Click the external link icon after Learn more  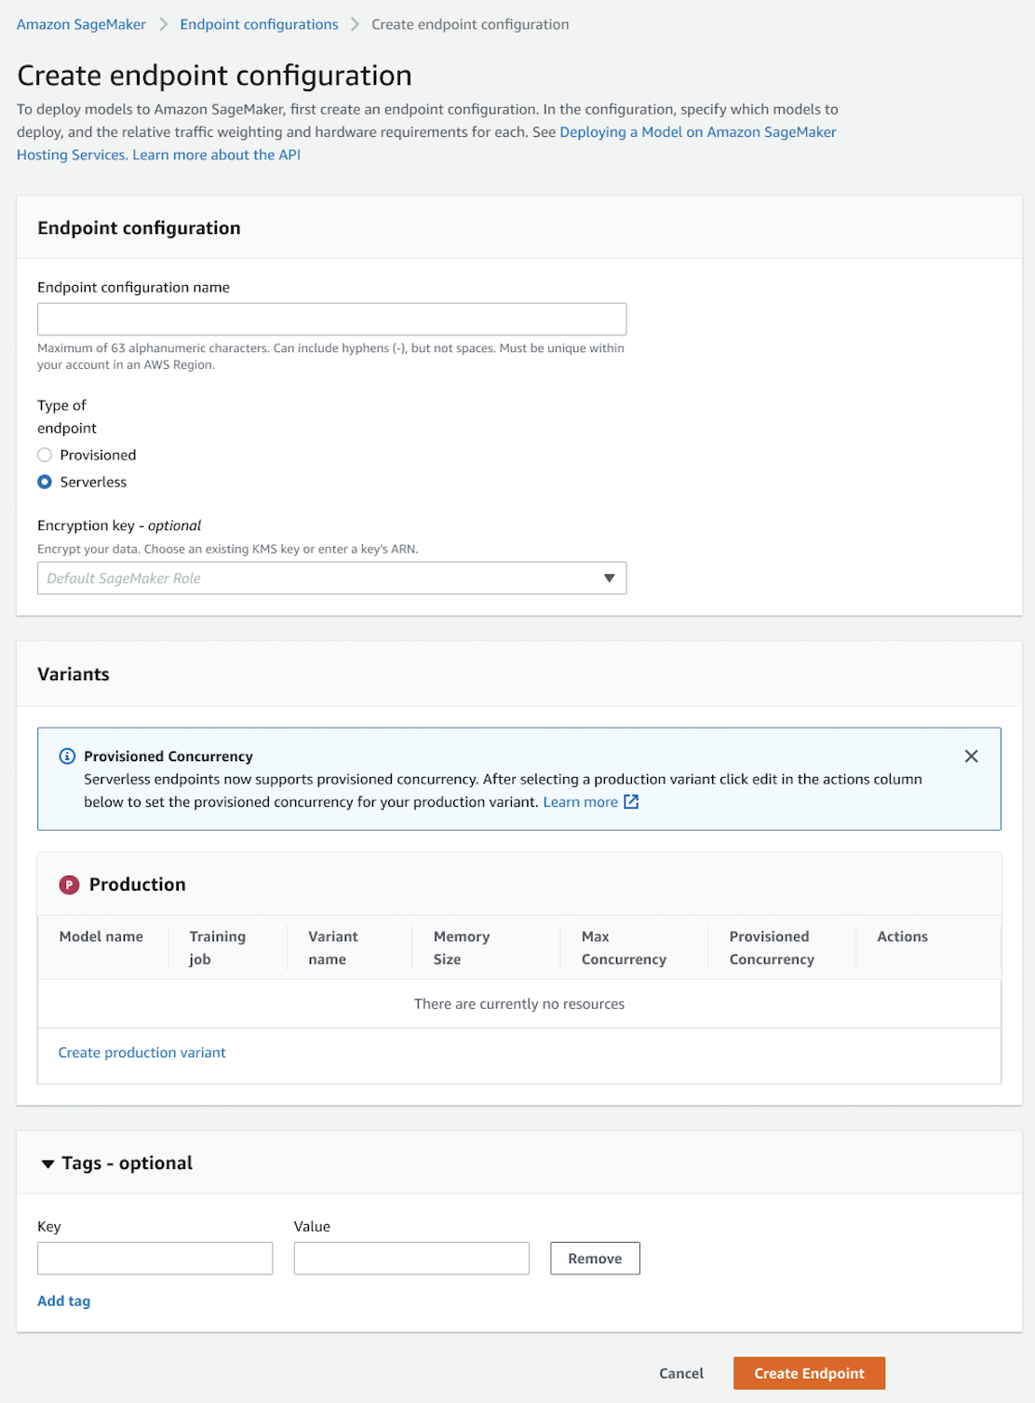[631, 801]
